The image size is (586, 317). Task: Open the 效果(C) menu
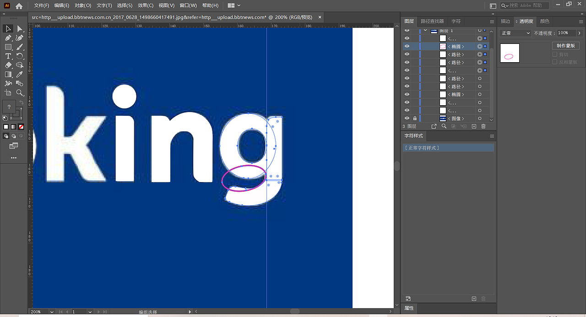(146, 5)
